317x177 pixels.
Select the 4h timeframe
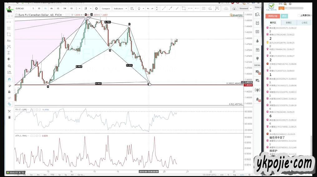click(51, 8)
